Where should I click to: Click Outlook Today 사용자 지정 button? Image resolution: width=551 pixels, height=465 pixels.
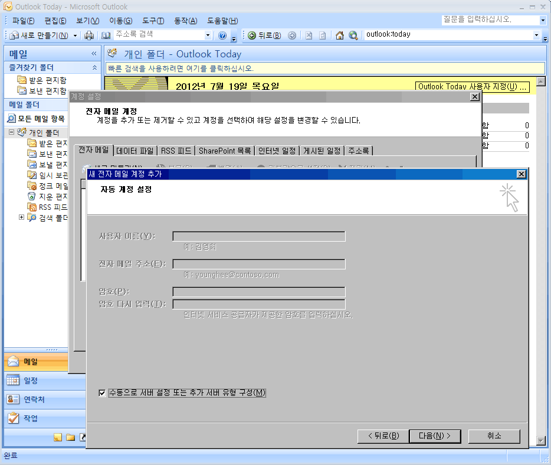[473, 87]
